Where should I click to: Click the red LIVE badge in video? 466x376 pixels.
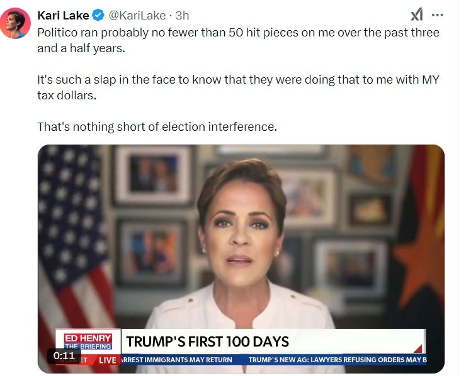[x=108, y=360]
